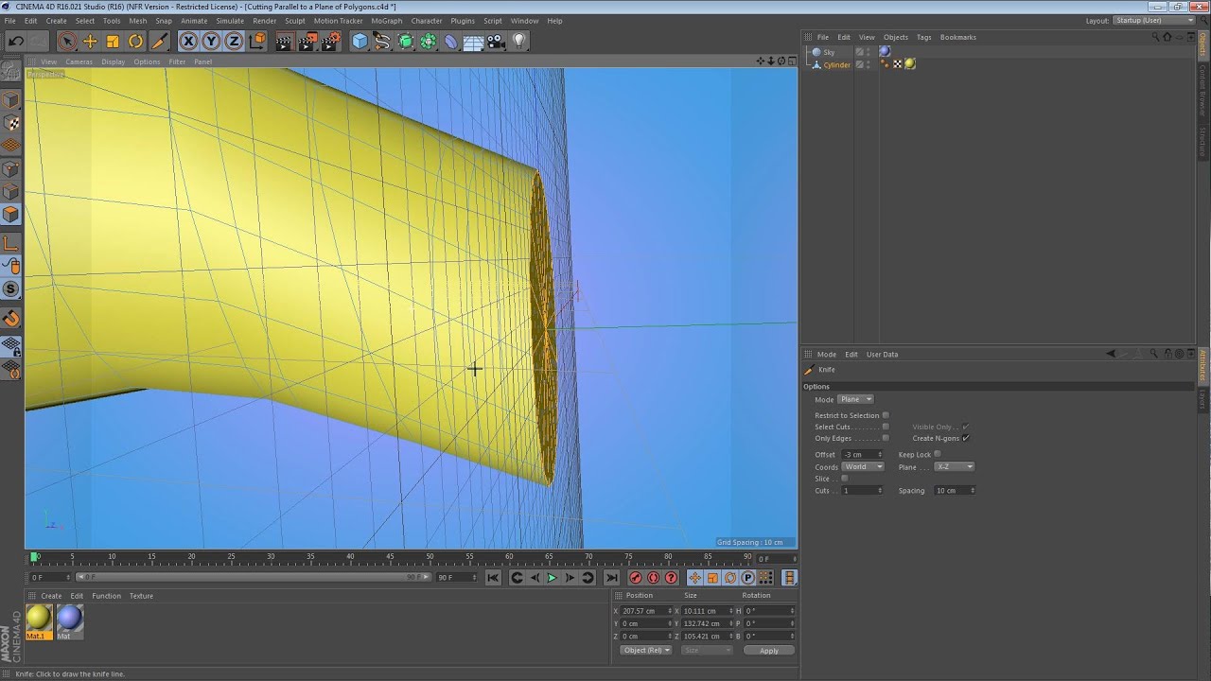Viewport: 1211px width, 681px height.
Task: Click the green generators subdivision icon
Action: pos(406,41)
